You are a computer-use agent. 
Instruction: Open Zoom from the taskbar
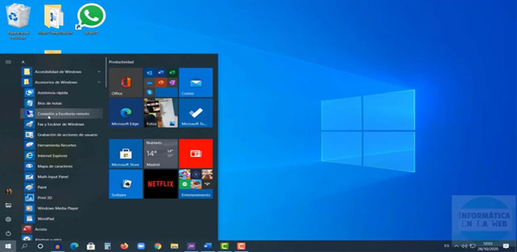click(x=141, y=246)
